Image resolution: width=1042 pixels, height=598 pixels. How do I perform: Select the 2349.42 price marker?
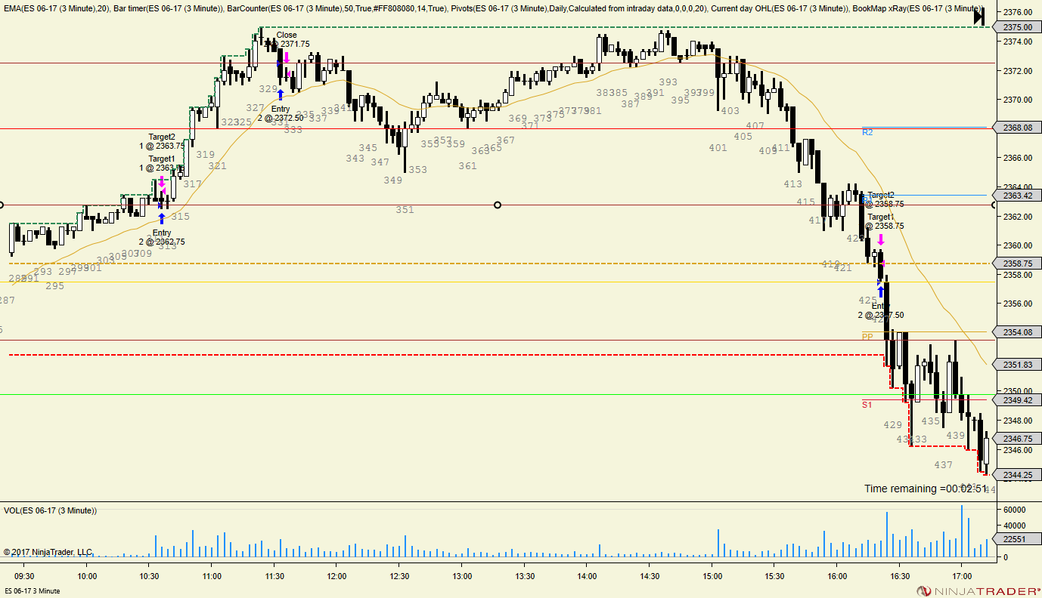click(1017, 400)
